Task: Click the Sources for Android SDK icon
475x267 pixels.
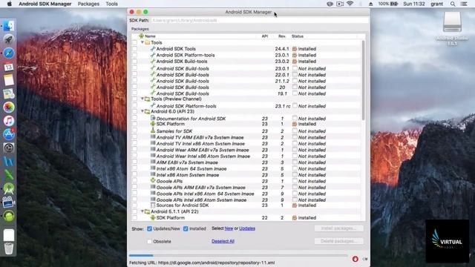Action: (x=153, y=205)
